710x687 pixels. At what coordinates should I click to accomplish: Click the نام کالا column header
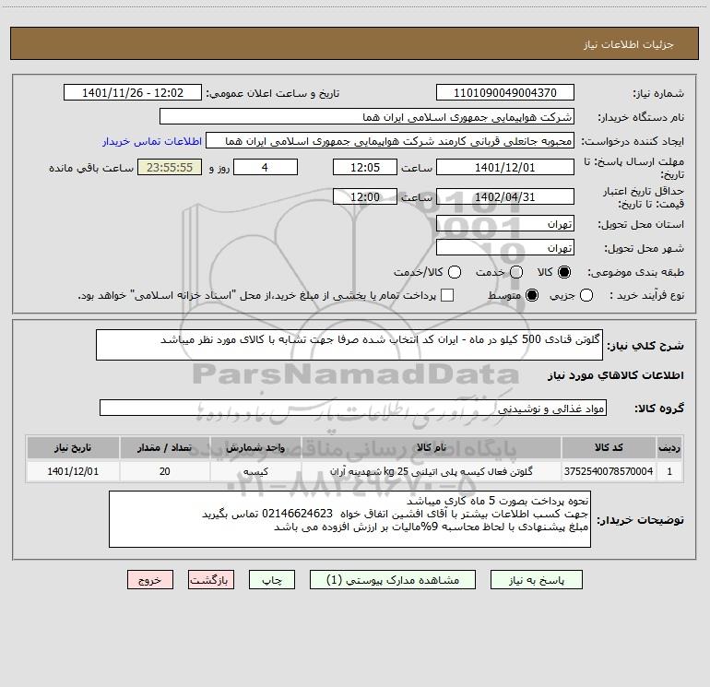point(432,447)
